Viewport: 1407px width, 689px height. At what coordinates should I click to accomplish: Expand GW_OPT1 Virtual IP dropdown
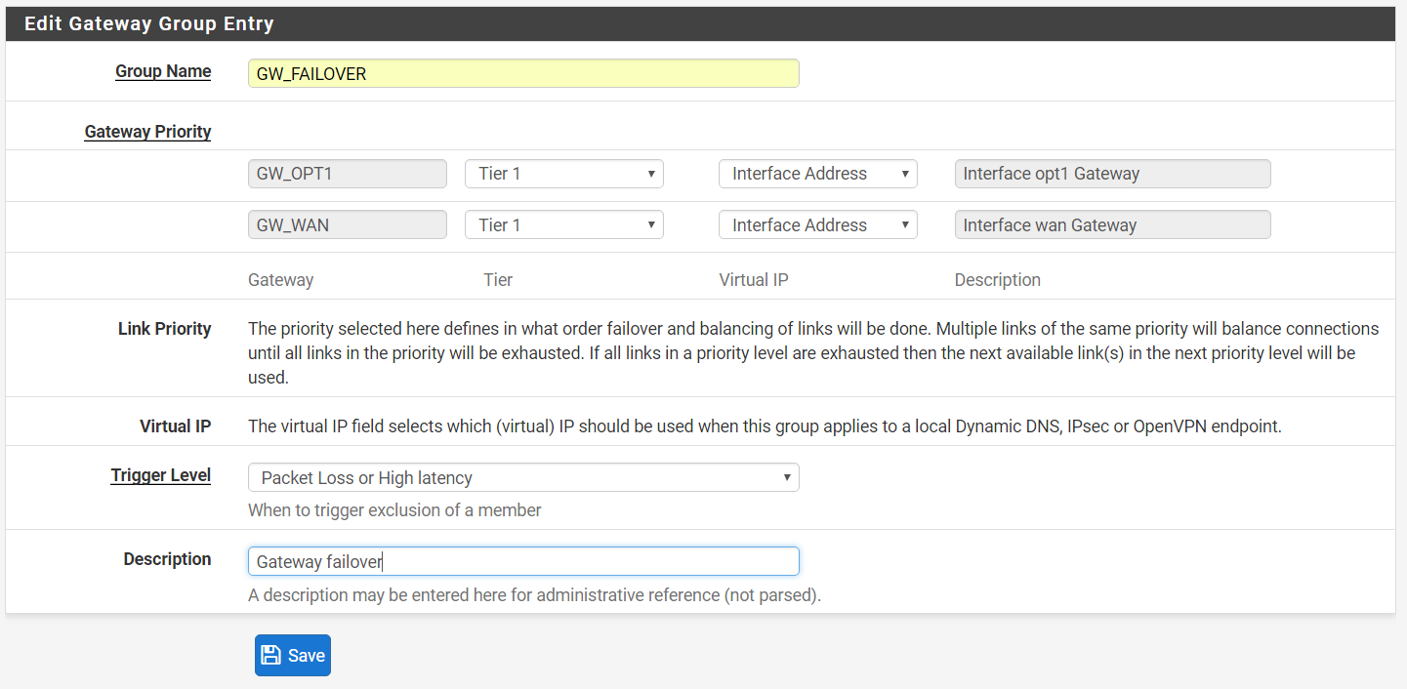(x=818, y=174)
